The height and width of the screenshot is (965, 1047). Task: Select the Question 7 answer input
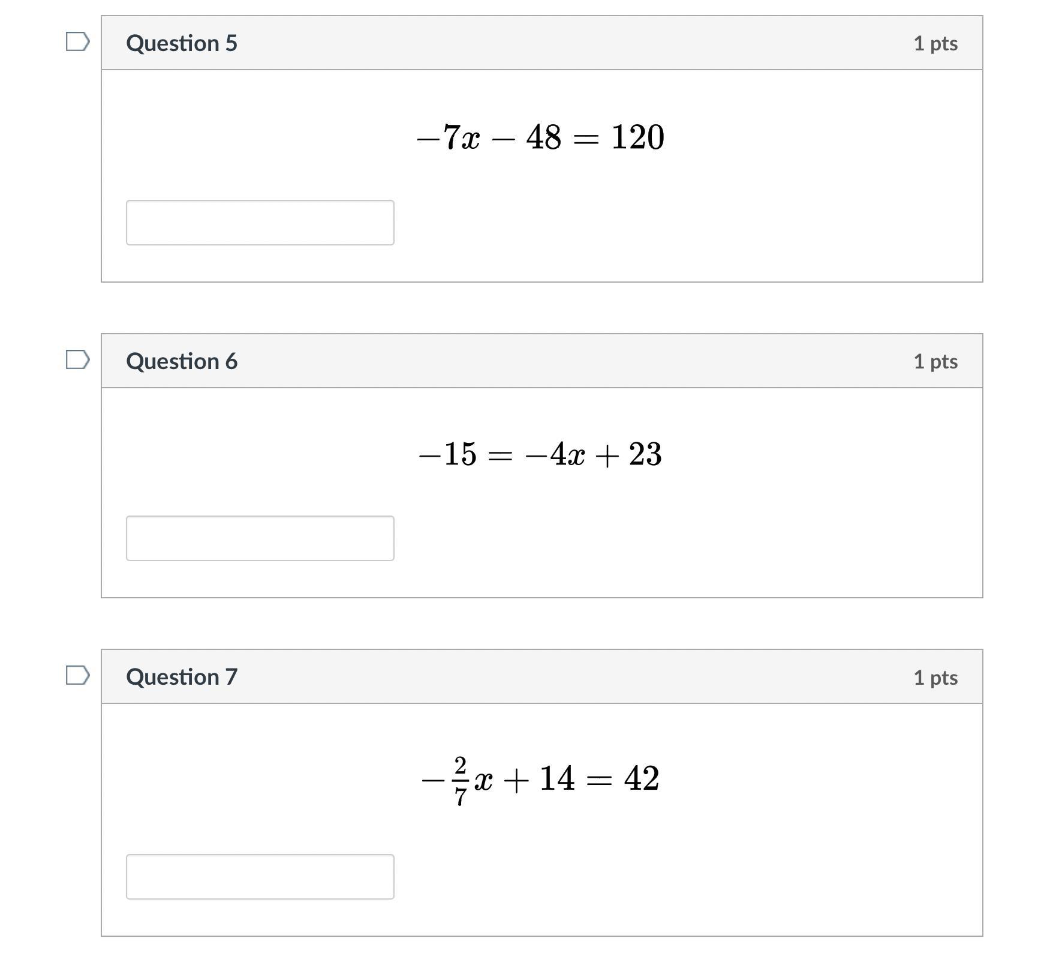(x=260, y=877)
